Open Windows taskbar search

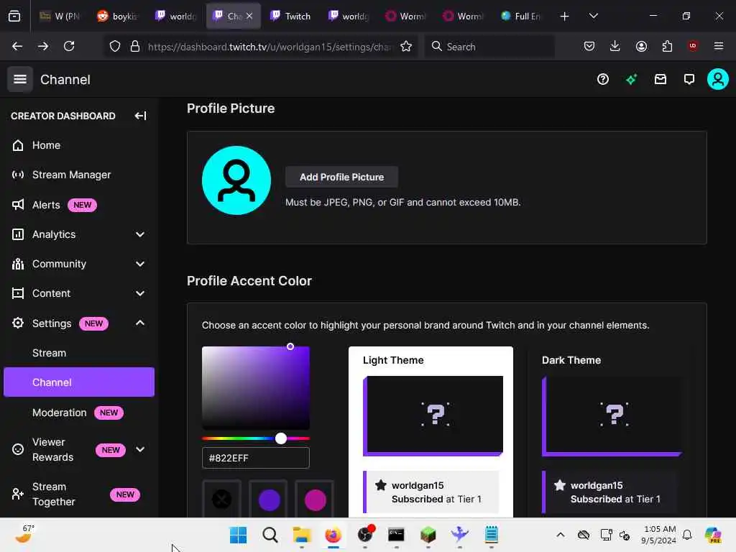(270, 535)
